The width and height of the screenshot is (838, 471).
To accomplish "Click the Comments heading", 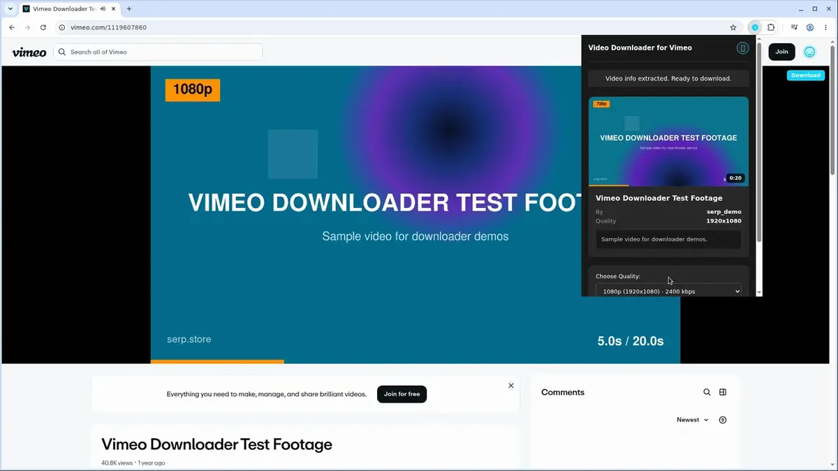I will coord(563,392).
